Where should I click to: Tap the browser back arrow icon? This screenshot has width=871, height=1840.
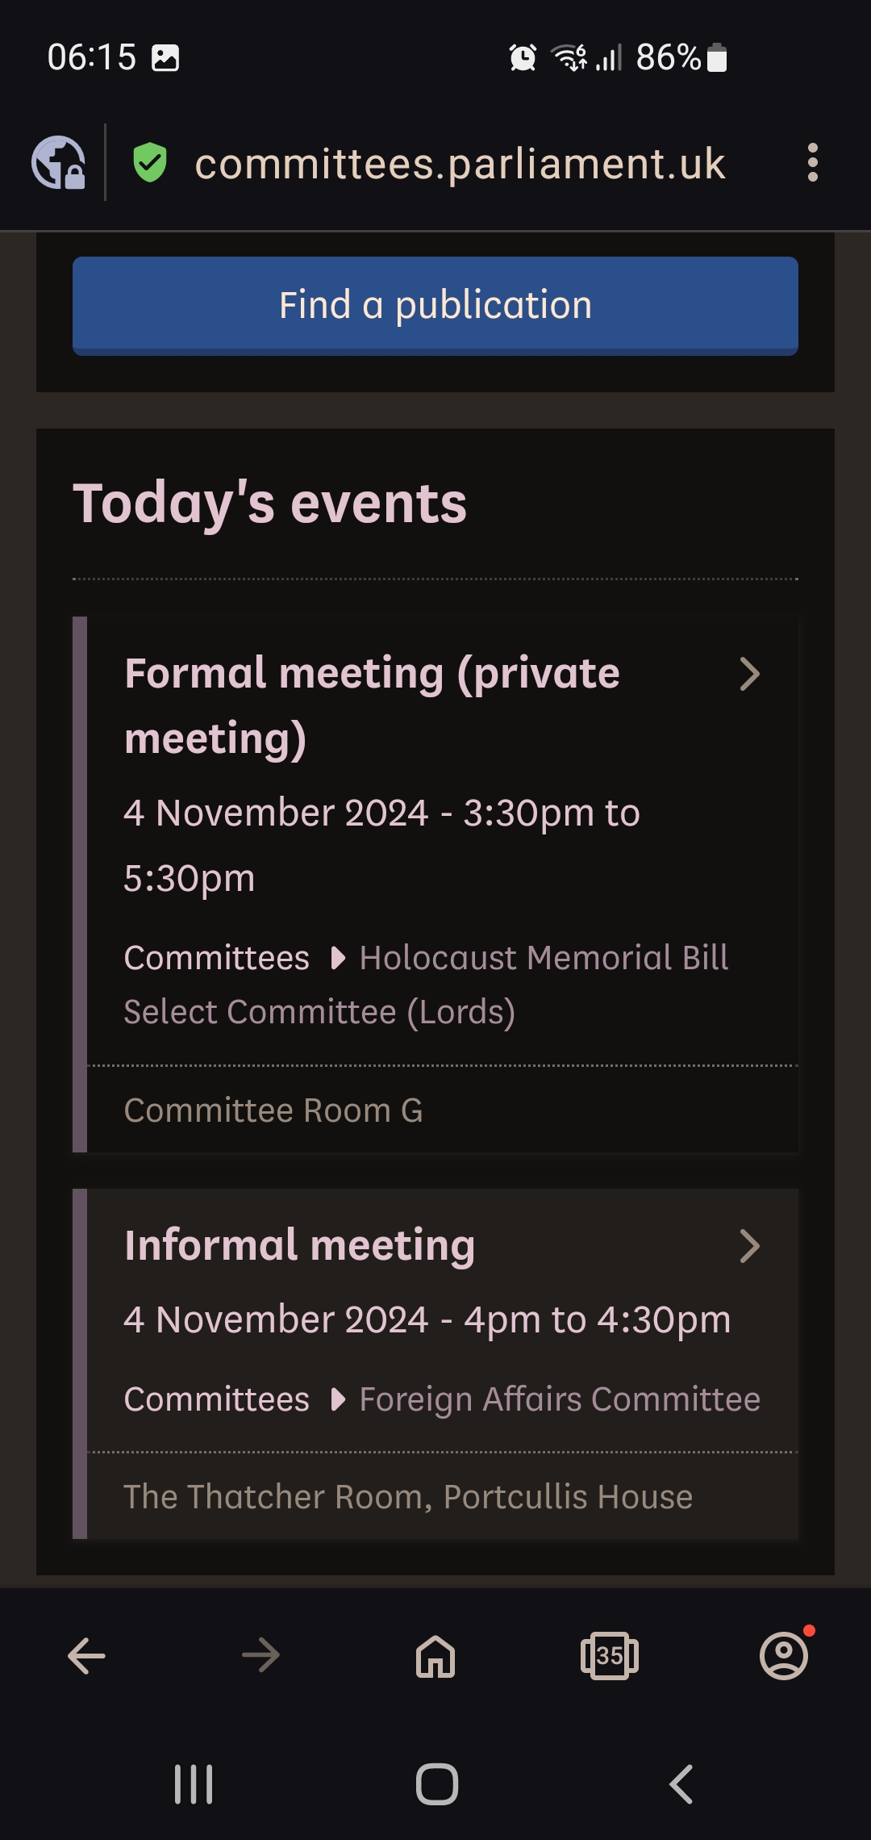coord(86,1656)
